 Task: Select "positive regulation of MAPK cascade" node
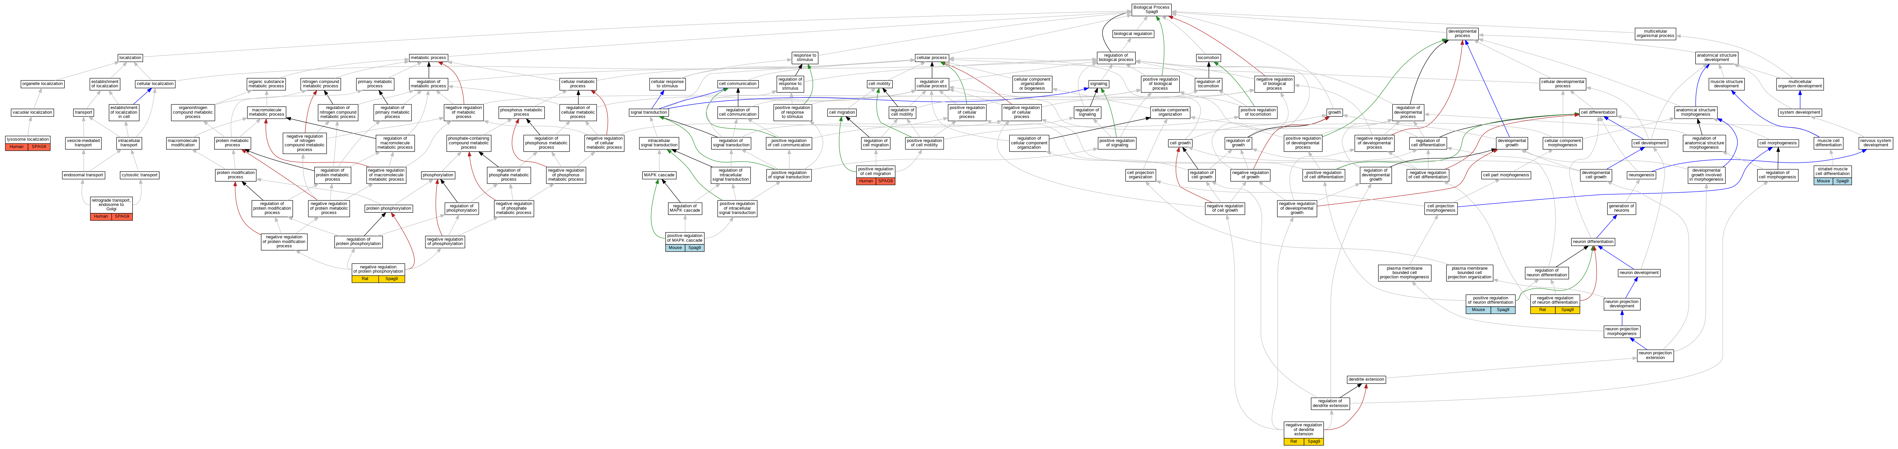[684, 238]
